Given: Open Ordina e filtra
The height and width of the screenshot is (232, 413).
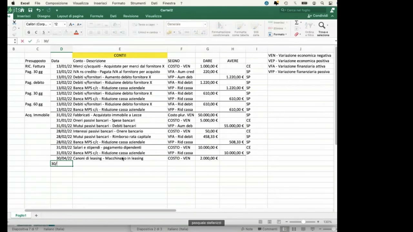Looking at the screenshot, I should [309, 29].
